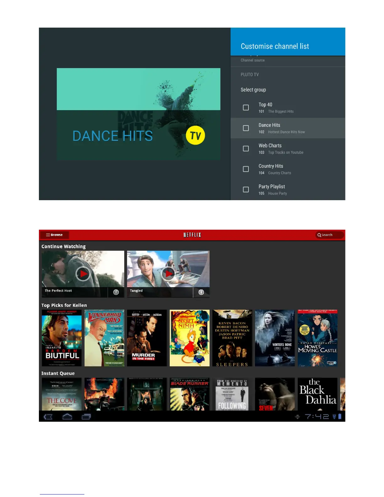
Task: Tap the Android debug notification icon
Action: [x=297, y=417]
